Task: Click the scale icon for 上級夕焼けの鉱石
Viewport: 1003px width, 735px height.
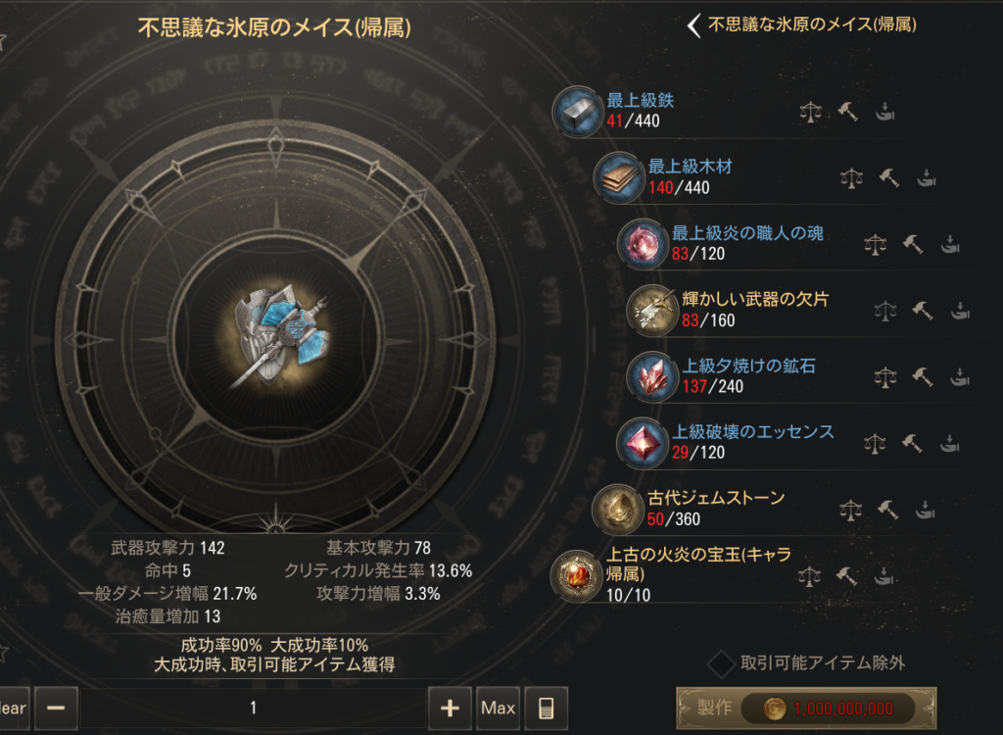Action: (x=885, y=377)
